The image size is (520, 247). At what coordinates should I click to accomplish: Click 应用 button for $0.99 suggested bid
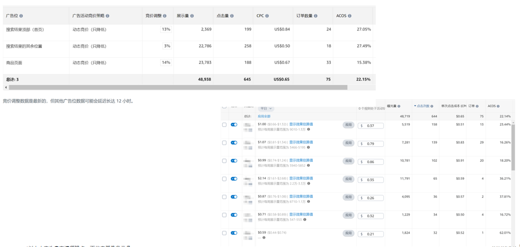pyautogui.click(x=348, y=161)
